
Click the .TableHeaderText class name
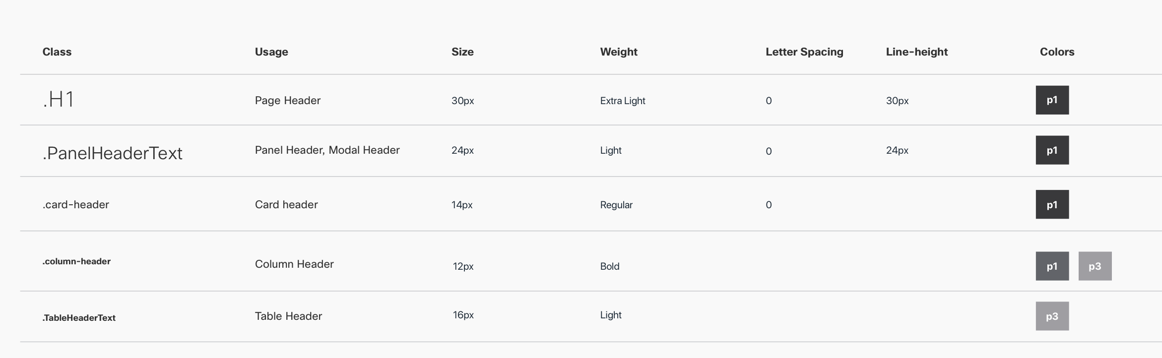coord(79,318)
